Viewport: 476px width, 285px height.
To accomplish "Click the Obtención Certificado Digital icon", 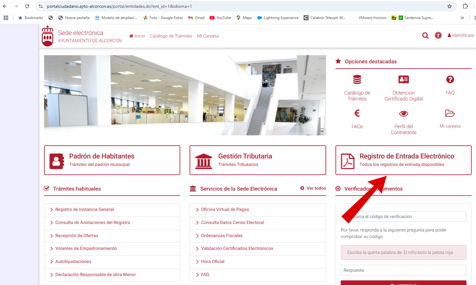I will click(403, 80).
